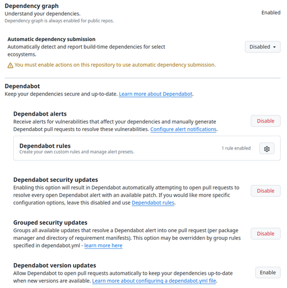Disable Dependabot security updates
Viewport: 287px width, 288px height.
(265, 191)
